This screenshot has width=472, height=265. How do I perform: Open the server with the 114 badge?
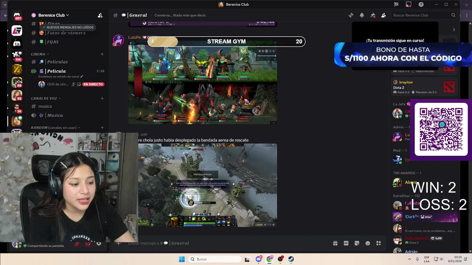(x=17, y=56)
